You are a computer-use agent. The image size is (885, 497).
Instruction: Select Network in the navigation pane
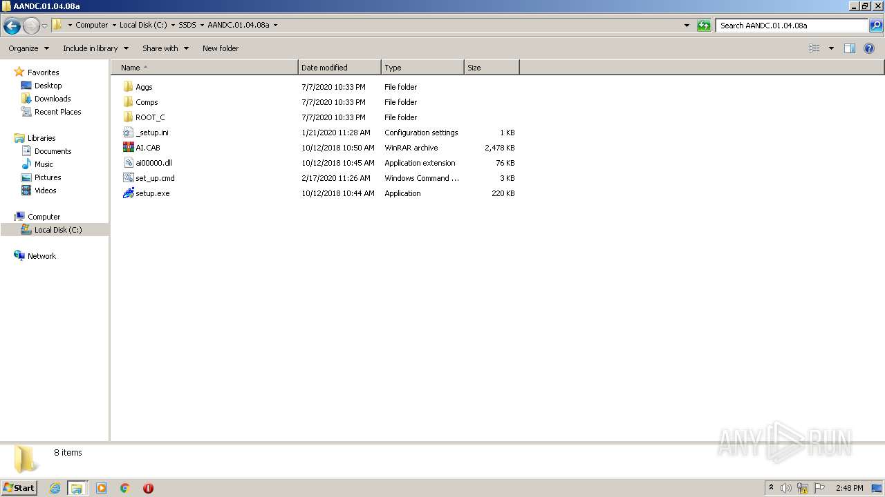tap(41, 256)
